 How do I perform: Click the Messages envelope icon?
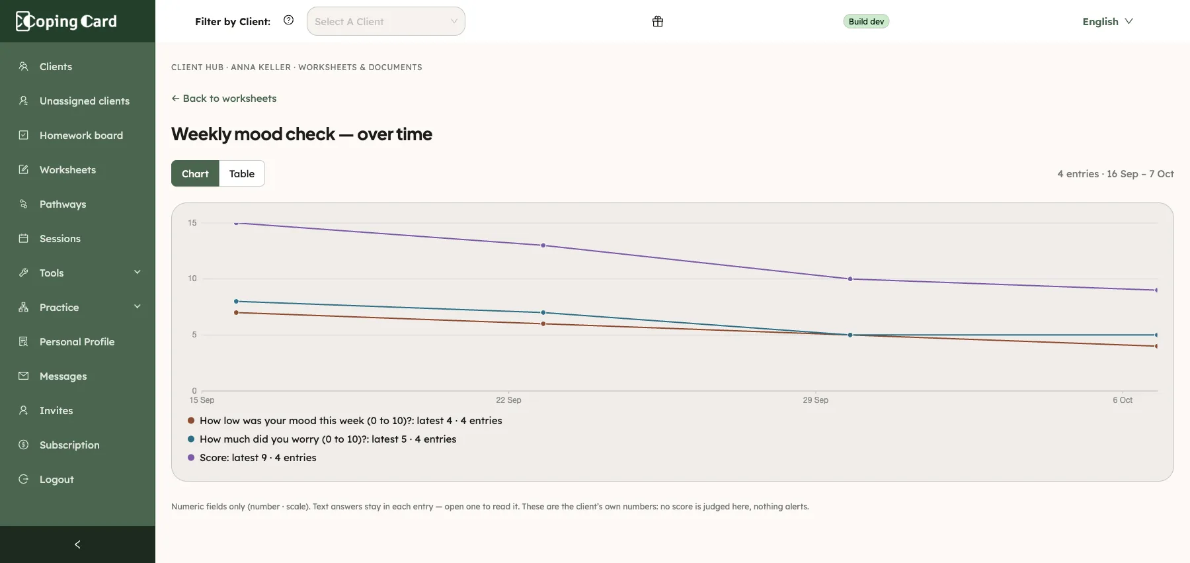24,376
